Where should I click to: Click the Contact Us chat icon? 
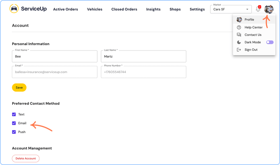[x=239, y=35]
